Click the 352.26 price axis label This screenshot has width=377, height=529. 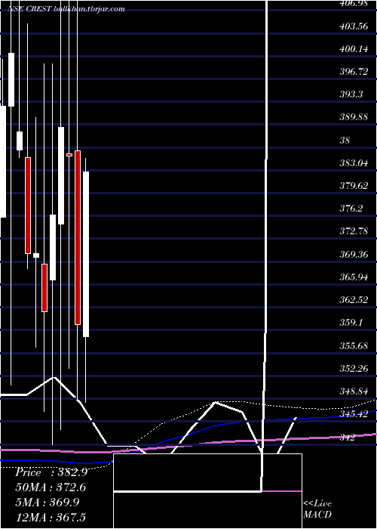coord(354,369)
